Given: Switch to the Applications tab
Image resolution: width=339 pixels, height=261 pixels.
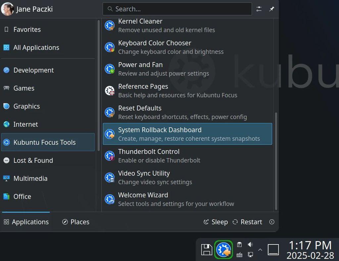Looking at the screenshot, I should [x=26, y=222].
